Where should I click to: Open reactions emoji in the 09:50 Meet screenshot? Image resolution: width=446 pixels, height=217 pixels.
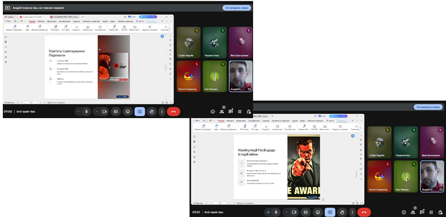(x=128, y=112)
